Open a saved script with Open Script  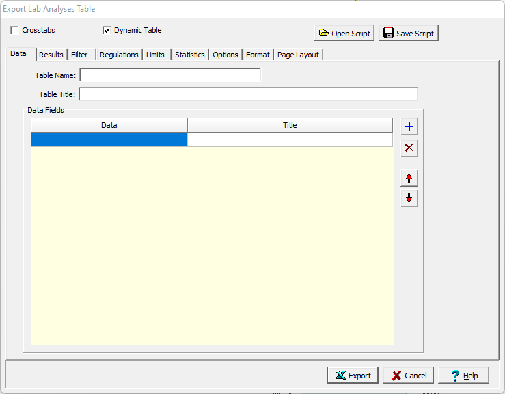pos(344,33)
